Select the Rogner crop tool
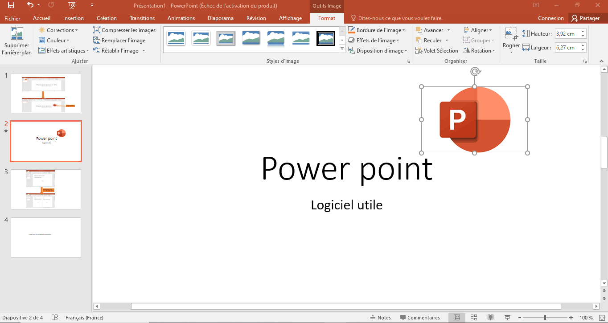Viewport: 608px width, 323px height. 511,40
